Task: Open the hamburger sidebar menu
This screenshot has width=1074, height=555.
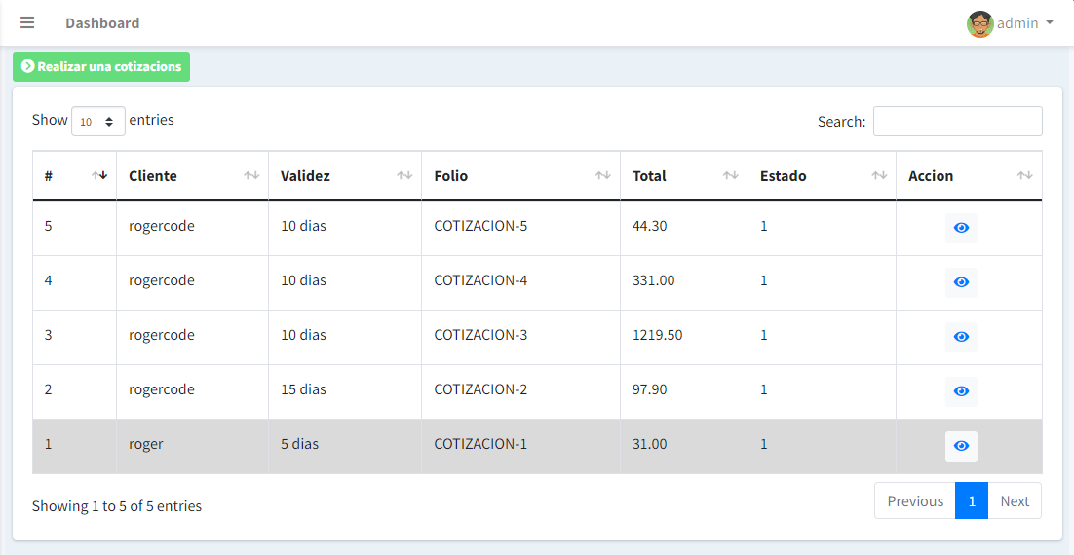Action: click(27, 23)
